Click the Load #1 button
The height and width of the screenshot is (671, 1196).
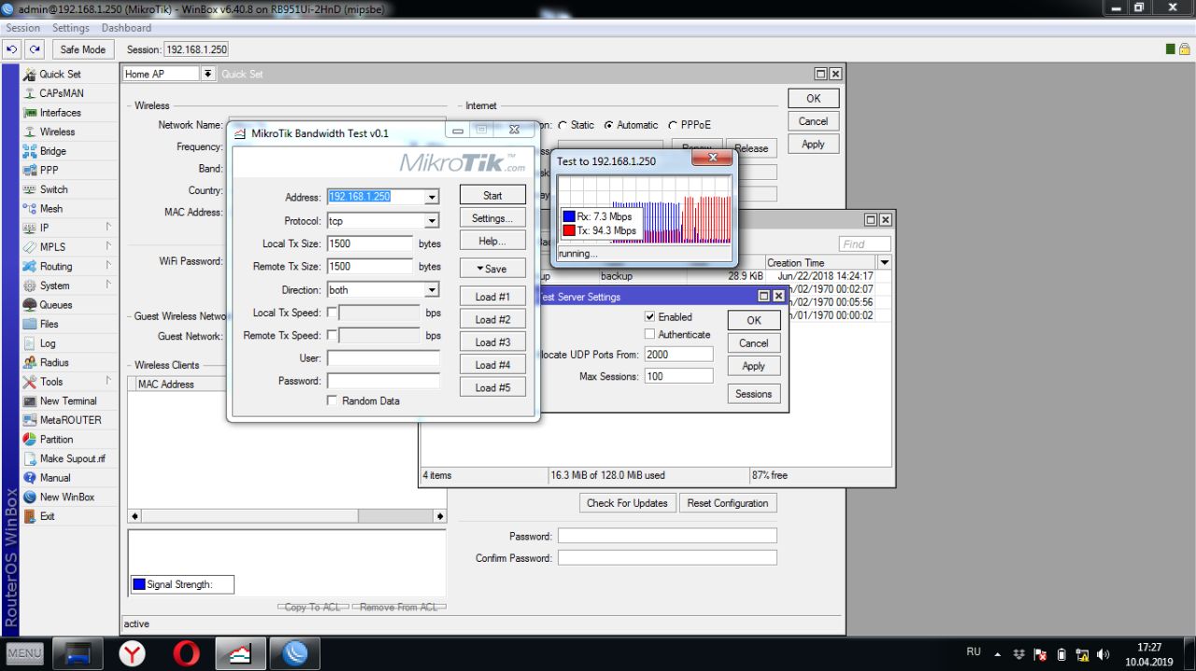[x=492, y=297]
